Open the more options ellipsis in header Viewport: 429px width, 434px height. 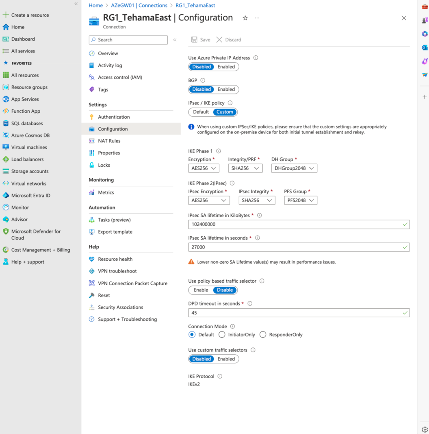click(x=257, y=18)
